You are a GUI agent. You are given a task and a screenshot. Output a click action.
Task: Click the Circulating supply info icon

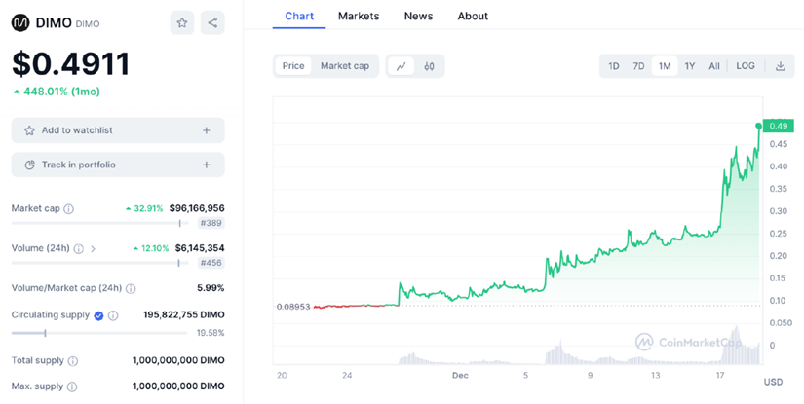point(113,315)
